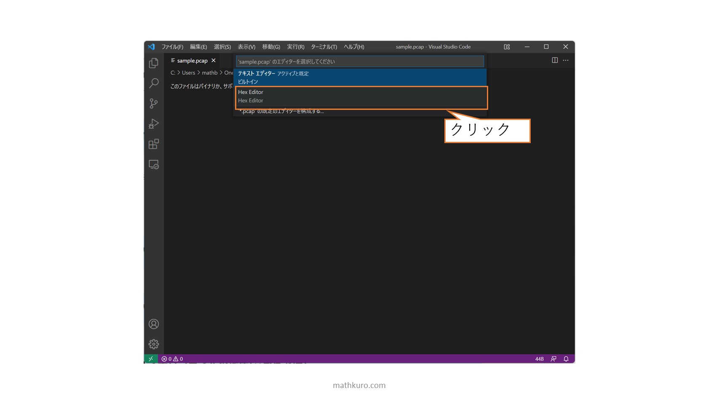Select the sample.pcap editor tab
Viewport: 719px width, 404px height.
point(192,61)
